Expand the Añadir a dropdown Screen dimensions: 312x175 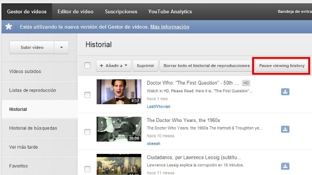pyautogui.click(x=114, y=66)
